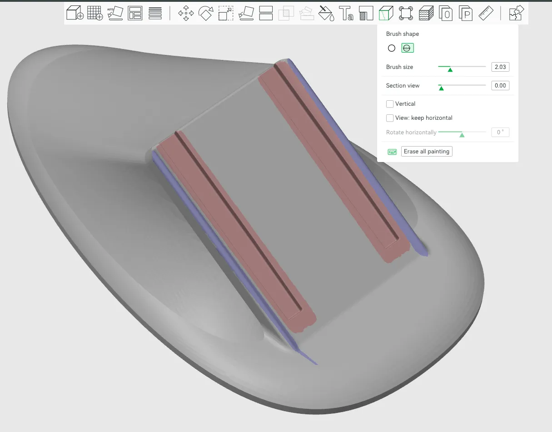This screenshot has height=432, width=552.
Task: Click the Erase all painting button
Action: tap(427, 152)
